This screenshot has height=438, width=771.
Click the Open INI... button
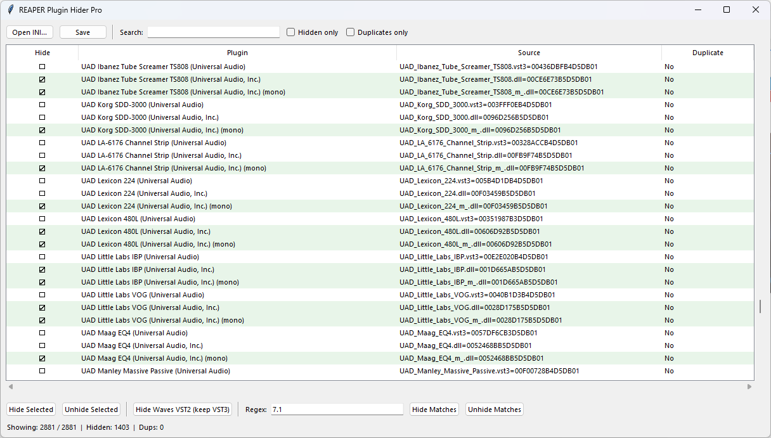(x=30, y=32)
